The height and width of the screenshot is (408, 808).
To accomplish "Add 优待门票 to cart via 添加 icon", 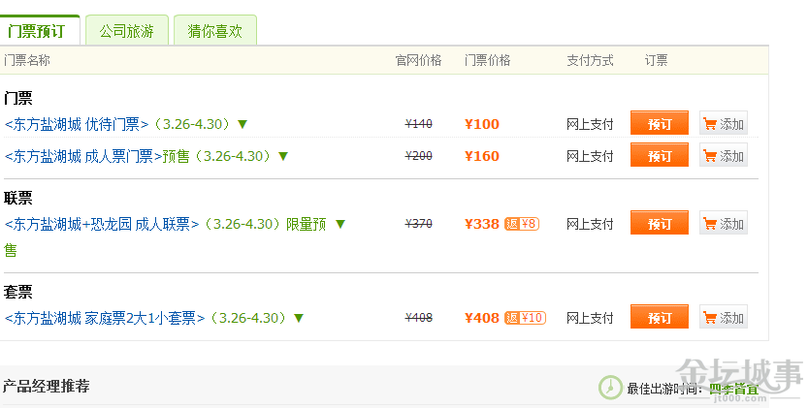I will 723,123.
